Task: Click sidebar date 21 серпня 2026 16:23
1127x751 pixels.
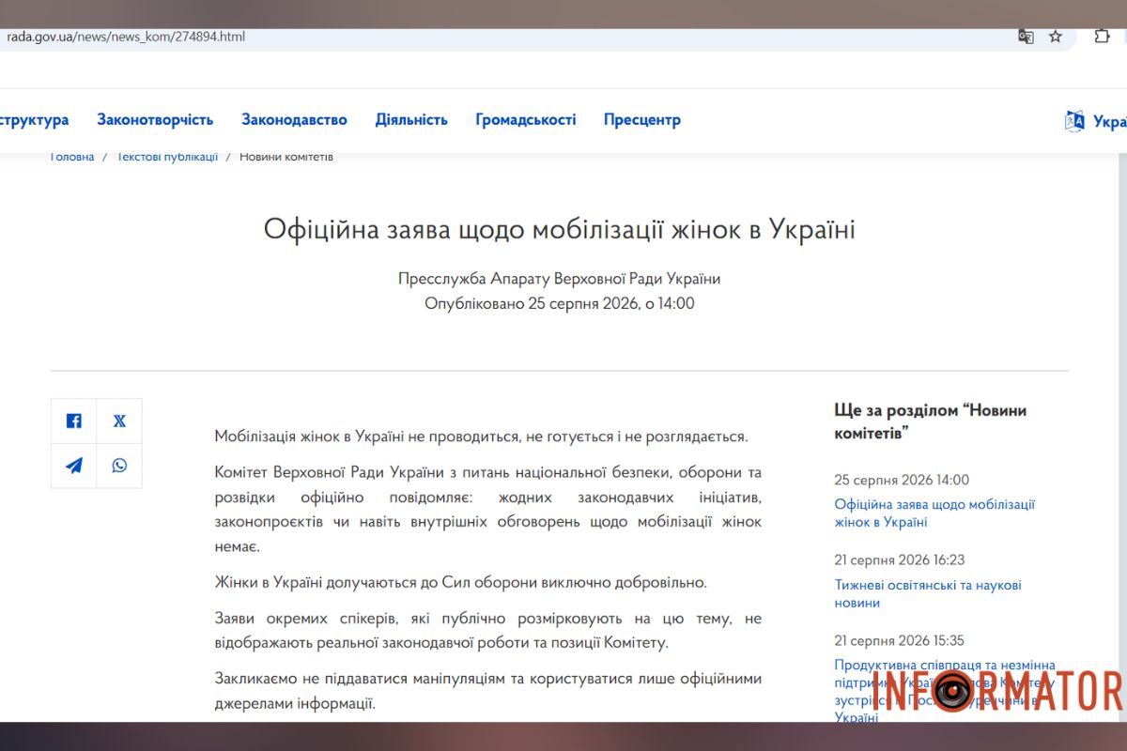Action: click(x=900, y=559)
